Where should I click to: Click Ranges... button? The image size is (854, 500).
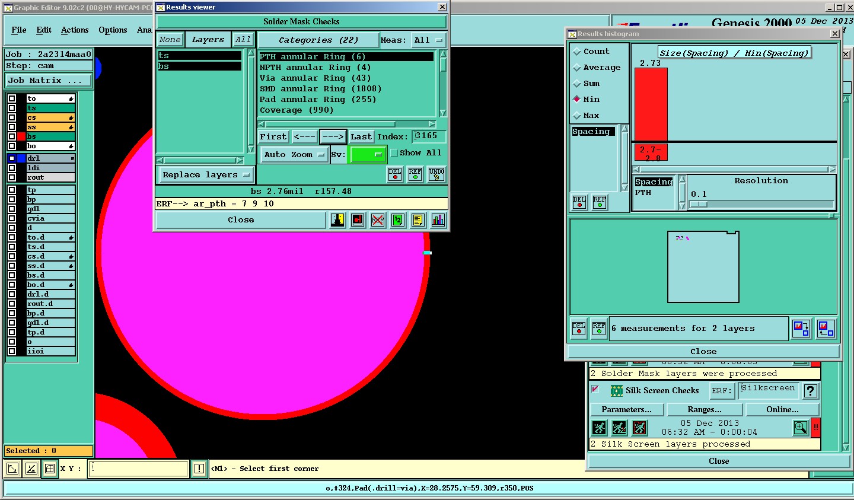pos(705,410)
